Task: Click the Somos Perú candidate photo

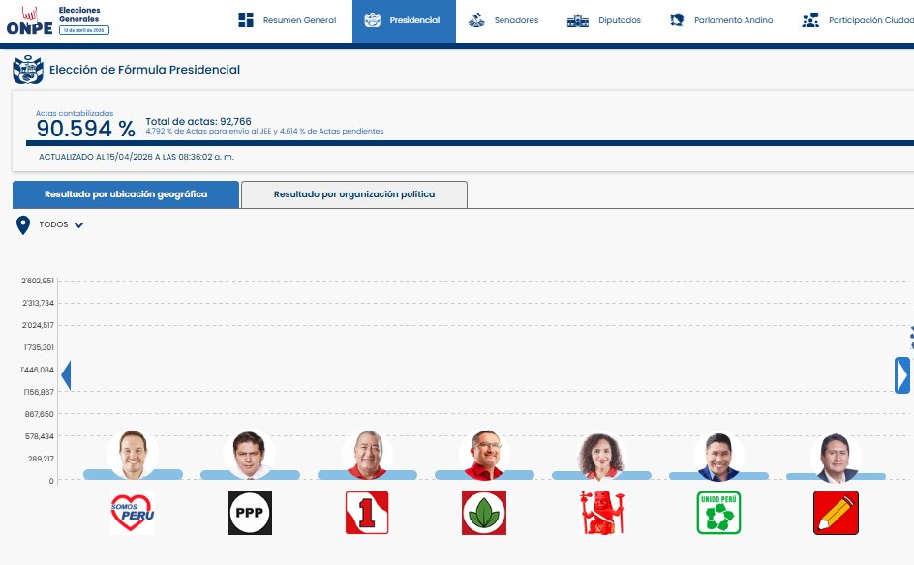Action: coord(133,455)
